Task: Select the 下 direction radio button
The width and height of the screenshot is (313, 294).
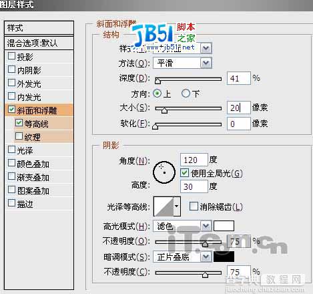Action: (186, 94)
